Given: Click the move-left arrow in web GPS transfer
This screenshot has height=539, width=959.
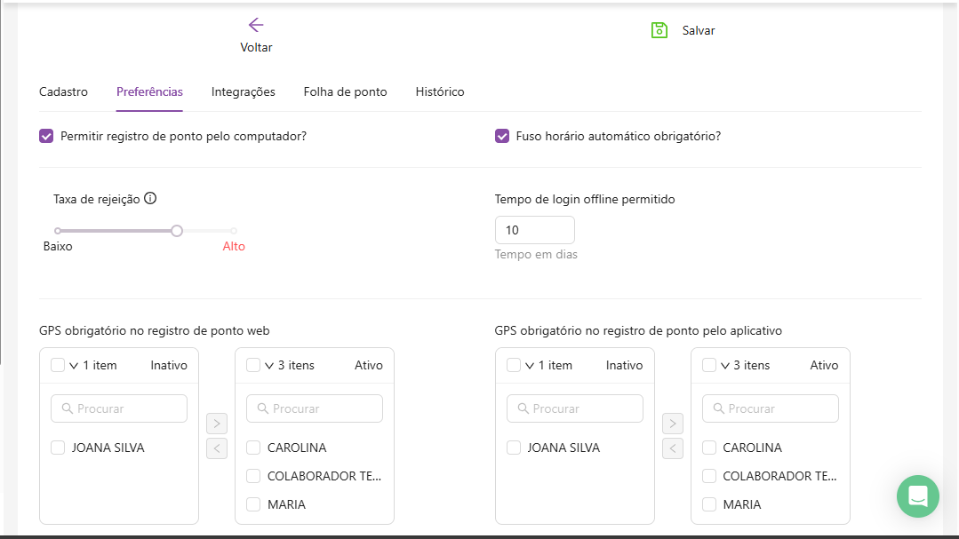Looking at the screenshot, I should pos(217,448).
